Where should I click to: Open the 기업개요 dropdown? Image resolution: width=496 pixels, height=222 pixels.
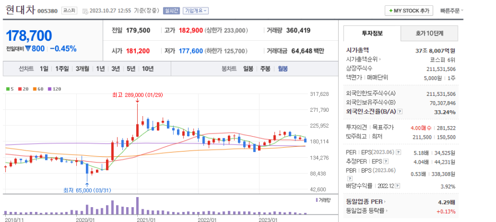pos(196,11)
